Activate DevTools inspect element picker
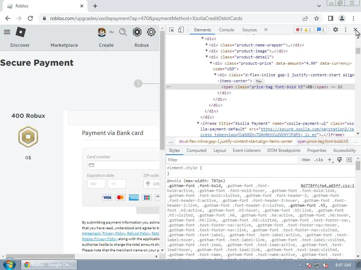Viewport: 361px width, 270px height. [171, 30]
